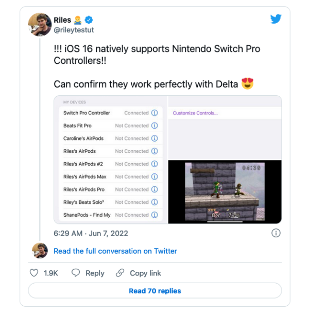Click the reply speech bubble icon
This screenshot has height=315, width=309.
76,273
